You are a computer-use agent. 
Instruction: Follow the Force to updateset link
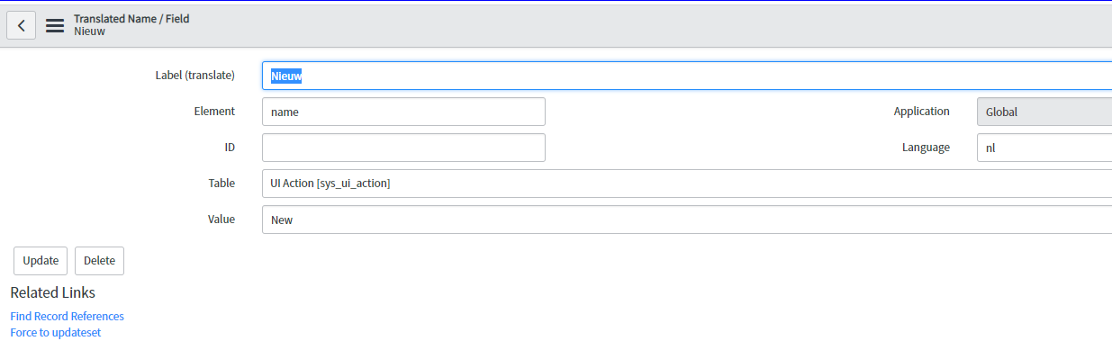tap(55, 332)
